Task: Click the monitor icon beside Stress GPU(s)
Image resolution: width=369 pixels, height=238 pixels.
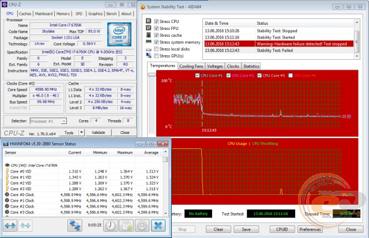Action: click(x=149, y=56)
